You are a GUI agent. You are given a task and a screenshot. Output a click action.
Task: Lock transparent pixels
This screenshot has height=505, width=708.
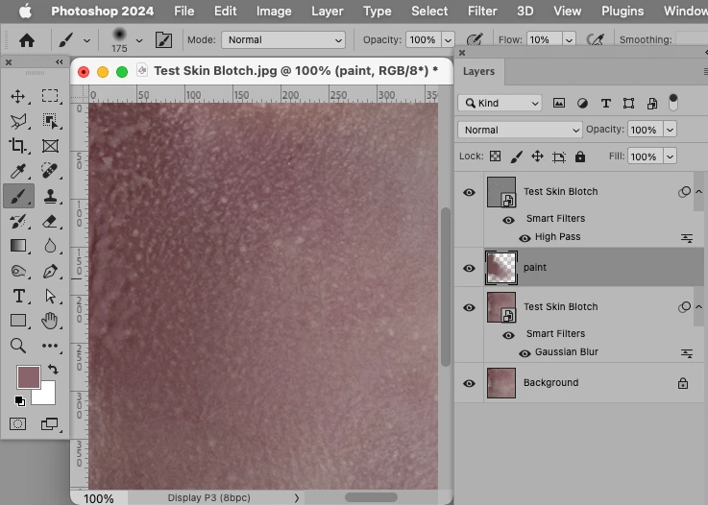496,156
